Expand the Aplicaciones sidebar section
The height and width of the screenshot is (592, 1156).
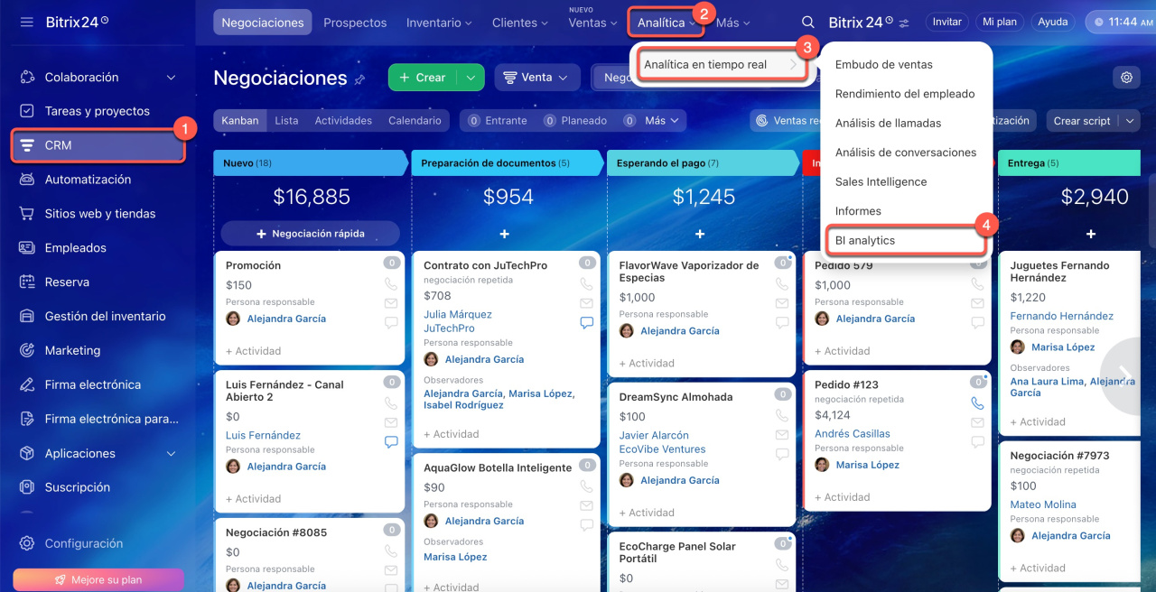pos(171,453)
